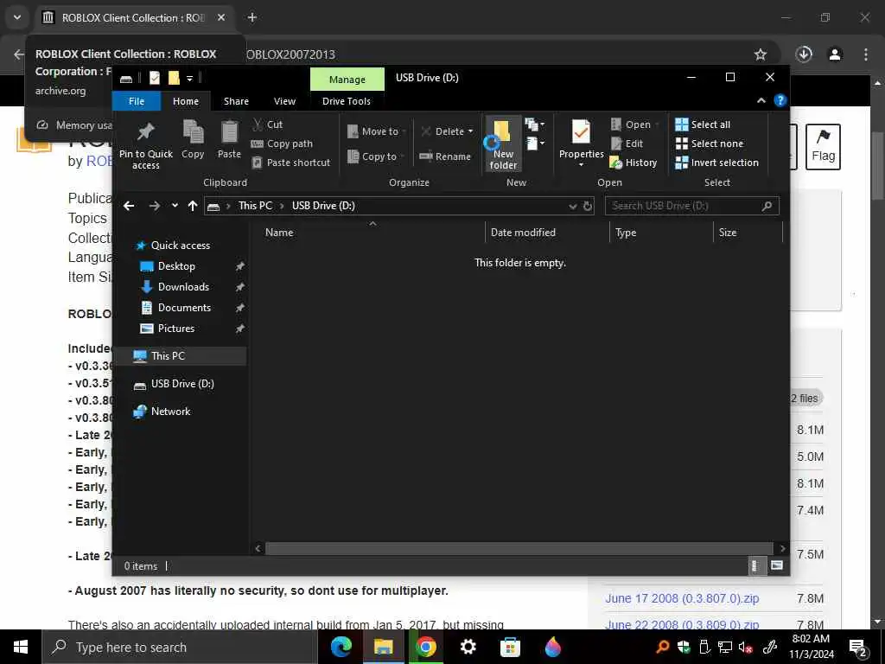Open Move to dropdown
The image size is (885, 664).
click(377, 131)
